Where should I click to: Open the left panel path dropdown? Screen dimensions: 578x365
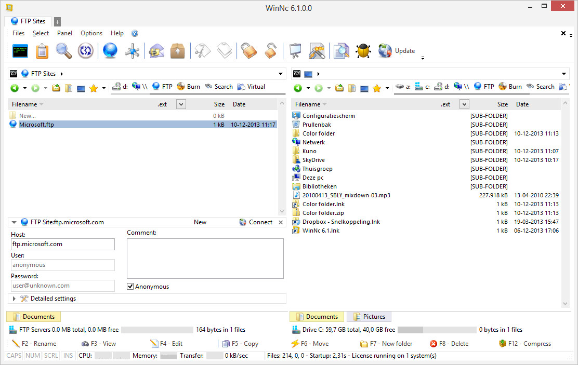pos(281,74)
